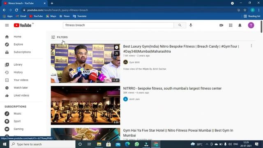
Task: Open the notifications bell
Action: tap(240, 25)
